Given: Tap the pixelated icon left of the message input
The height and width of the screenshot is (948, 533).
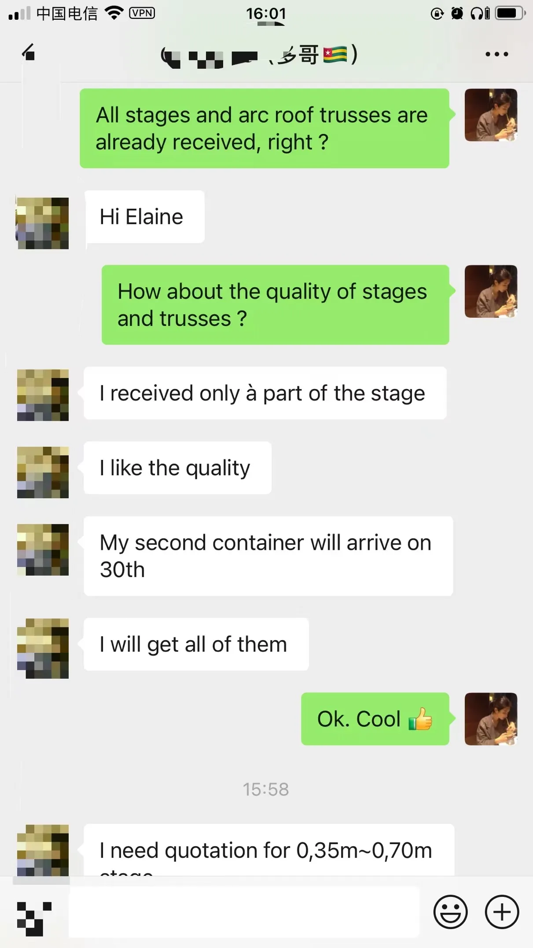Looking at the screenshot, I should (x=34, y=918).
